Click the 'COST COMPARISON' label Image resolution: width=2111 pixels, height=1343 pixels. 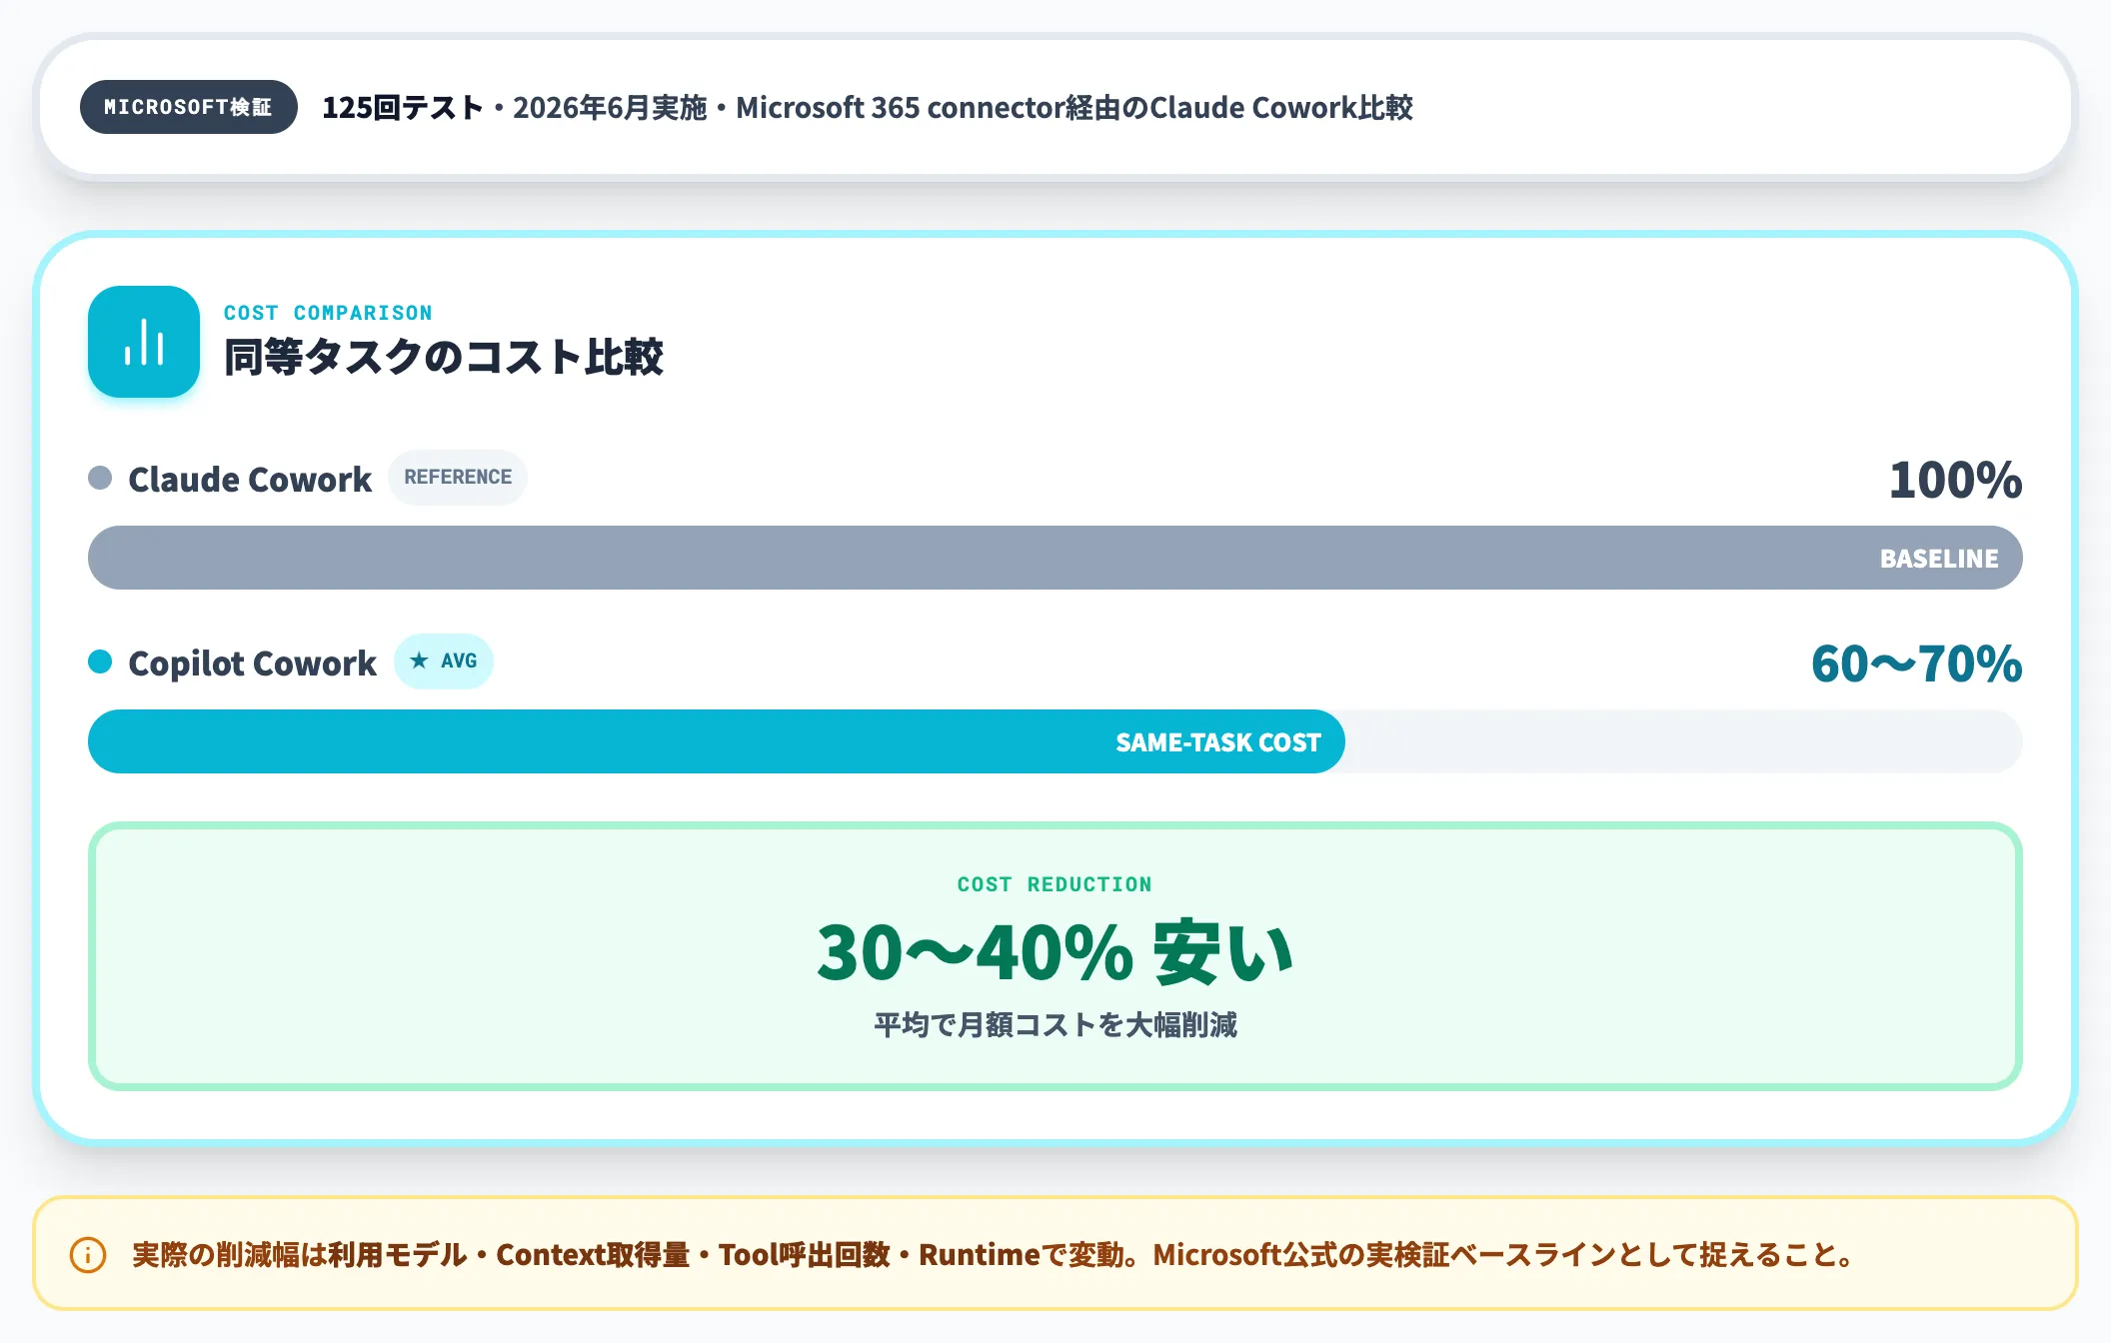tap(328, 313)
